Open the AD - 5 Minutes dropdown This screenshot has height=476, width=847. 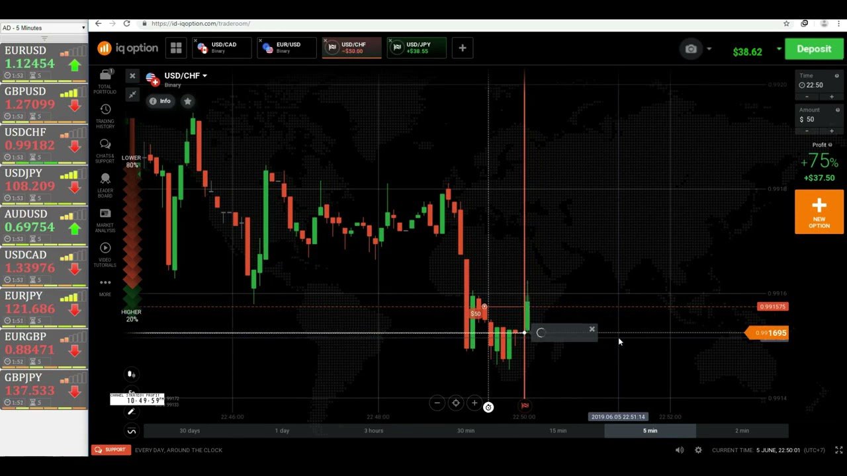pyautogui.click(x=43, y=28)
